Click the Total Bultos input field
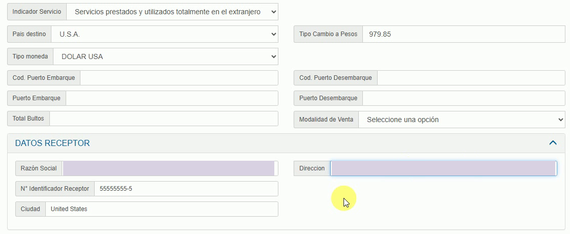570x234 pixels. point(163,119)
